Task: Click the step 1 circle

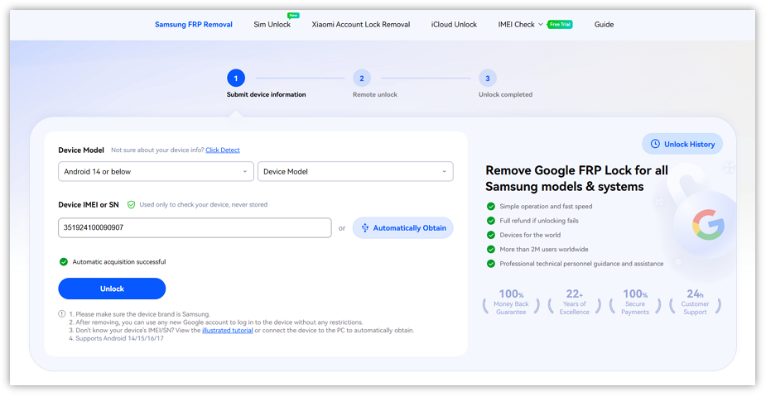Action: pyautogui.click(x=236, y=78)
